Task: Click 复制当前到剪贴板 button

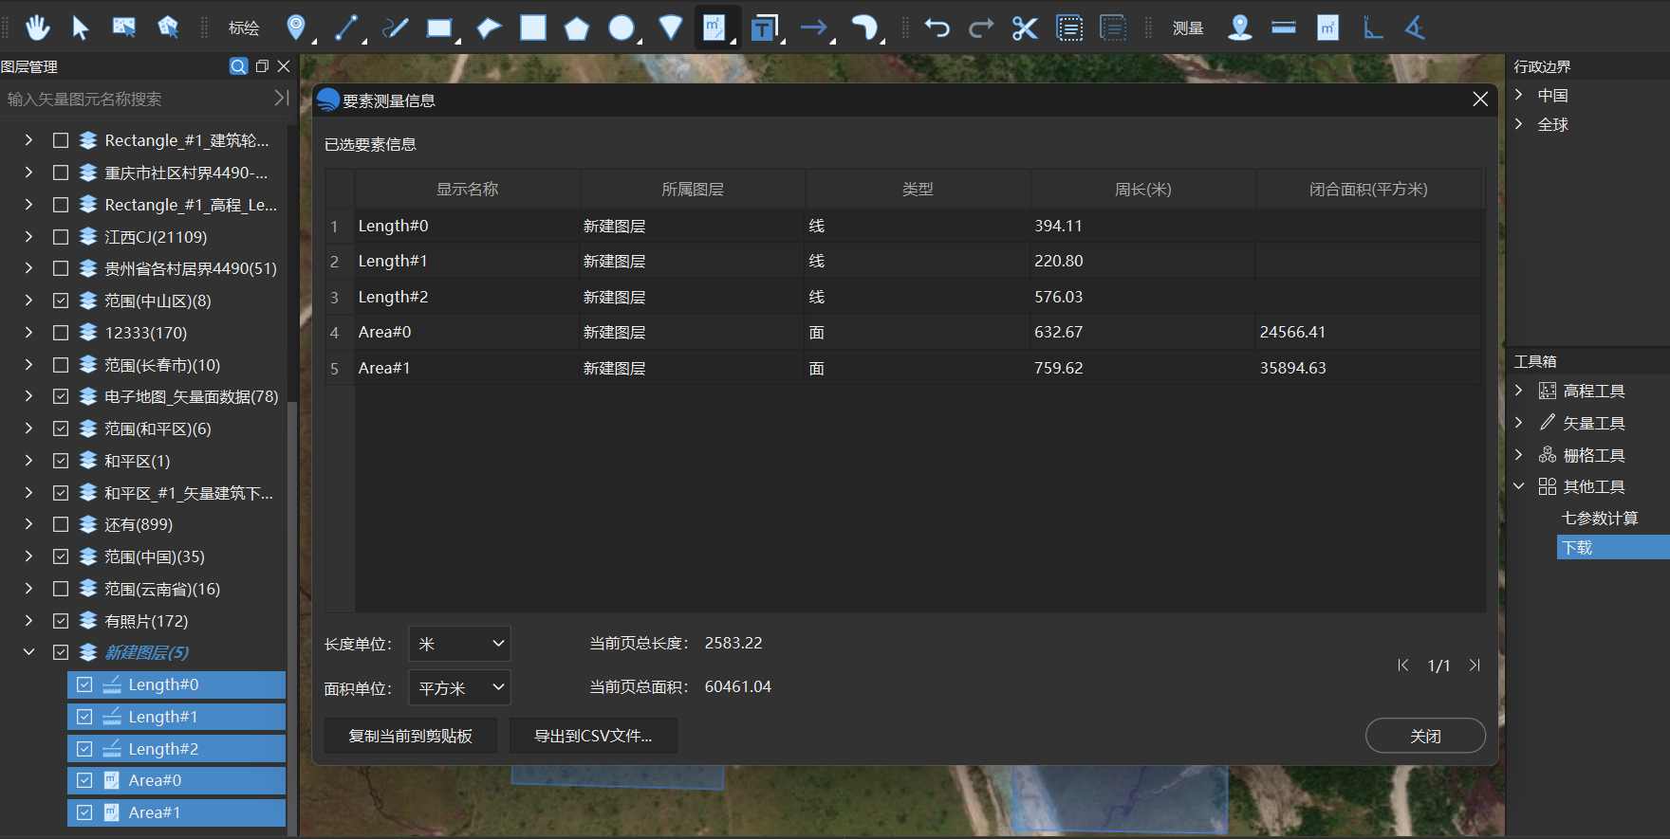Action: tap(411, 736)
